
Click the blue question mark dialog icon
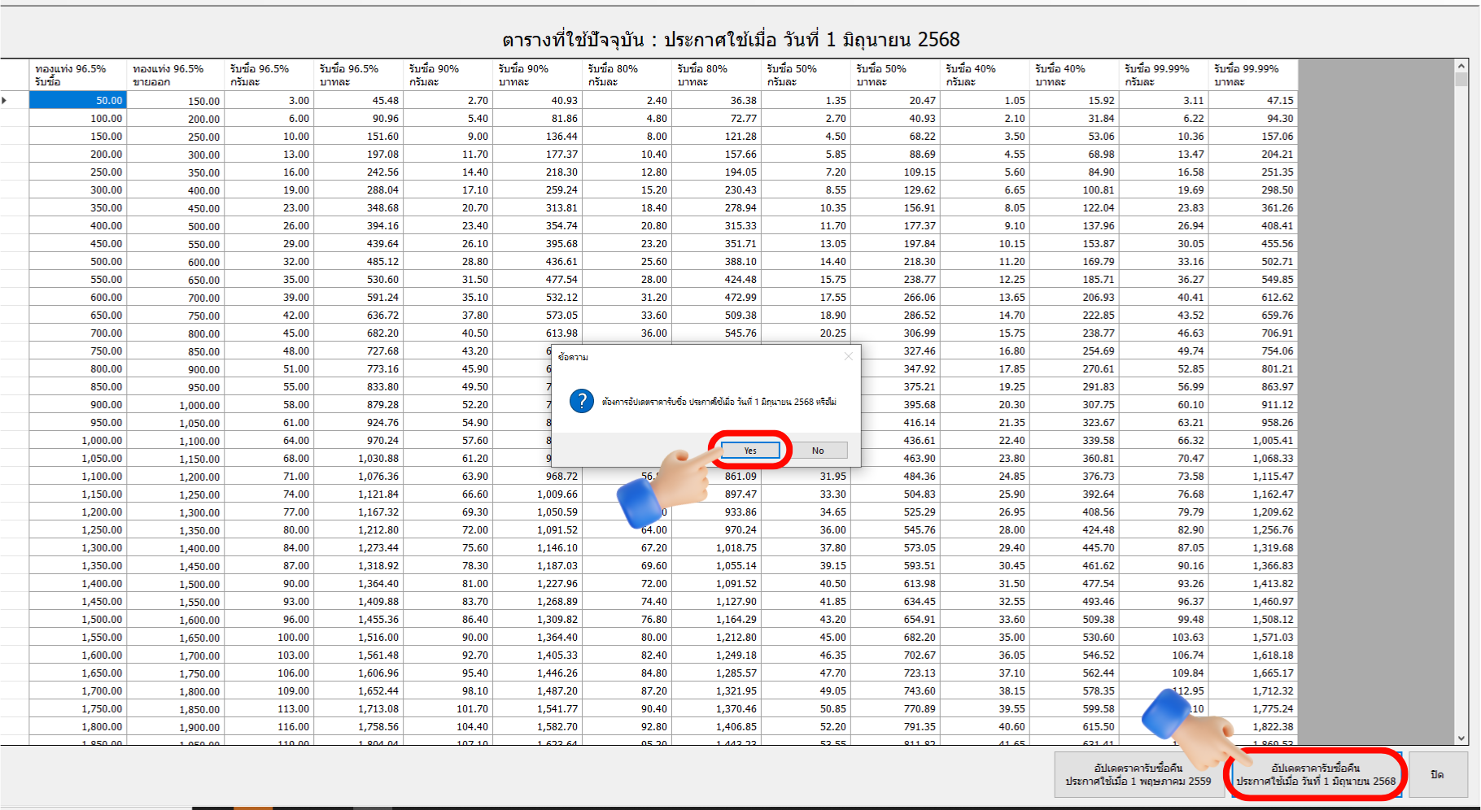[582, 401]
